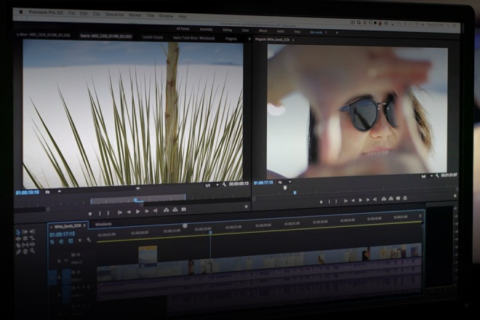
Task: Mark Out point in Source monitor
Action: point(108,213)
